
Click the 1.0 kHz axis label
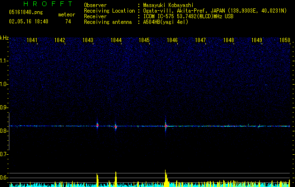pos(4,84)
